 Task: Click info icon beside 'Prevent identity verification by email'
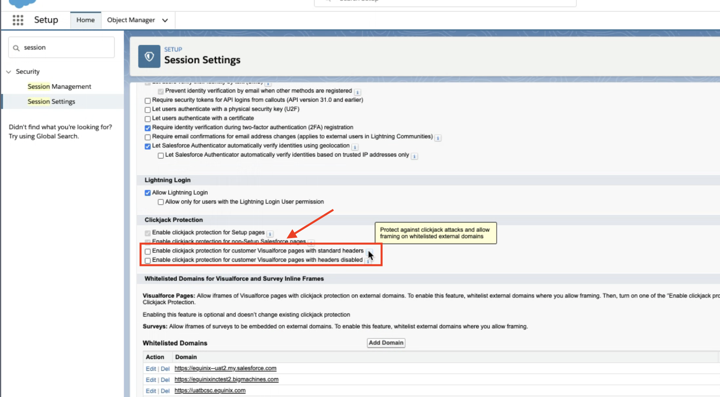coord(357,92)
